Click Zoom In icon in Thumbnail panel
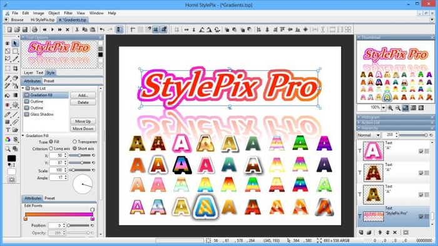This screenshot has height=246, width=438. click(390, 108)
